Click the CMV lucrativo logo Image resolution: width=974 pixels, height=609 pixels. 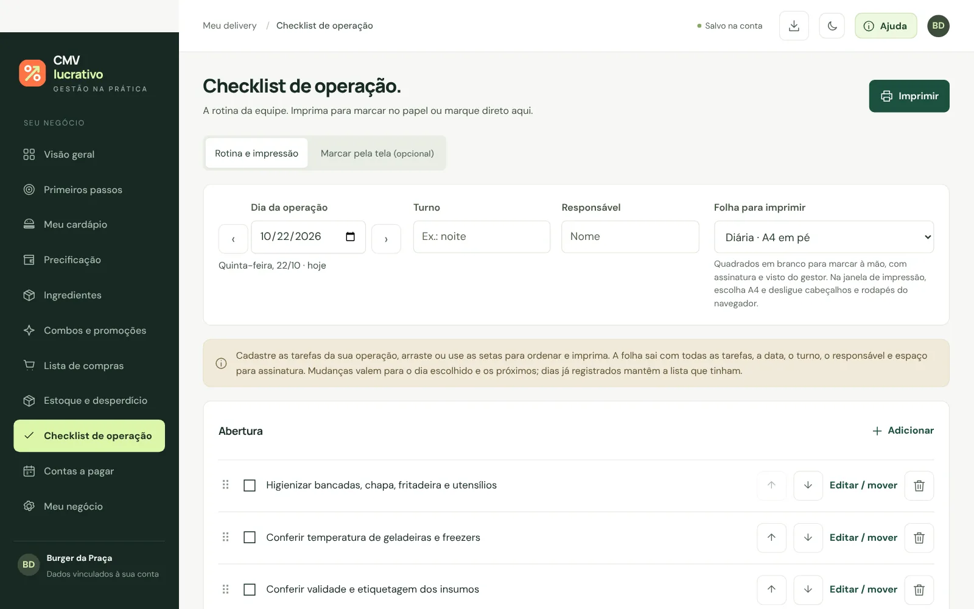[x=83, y=73]
